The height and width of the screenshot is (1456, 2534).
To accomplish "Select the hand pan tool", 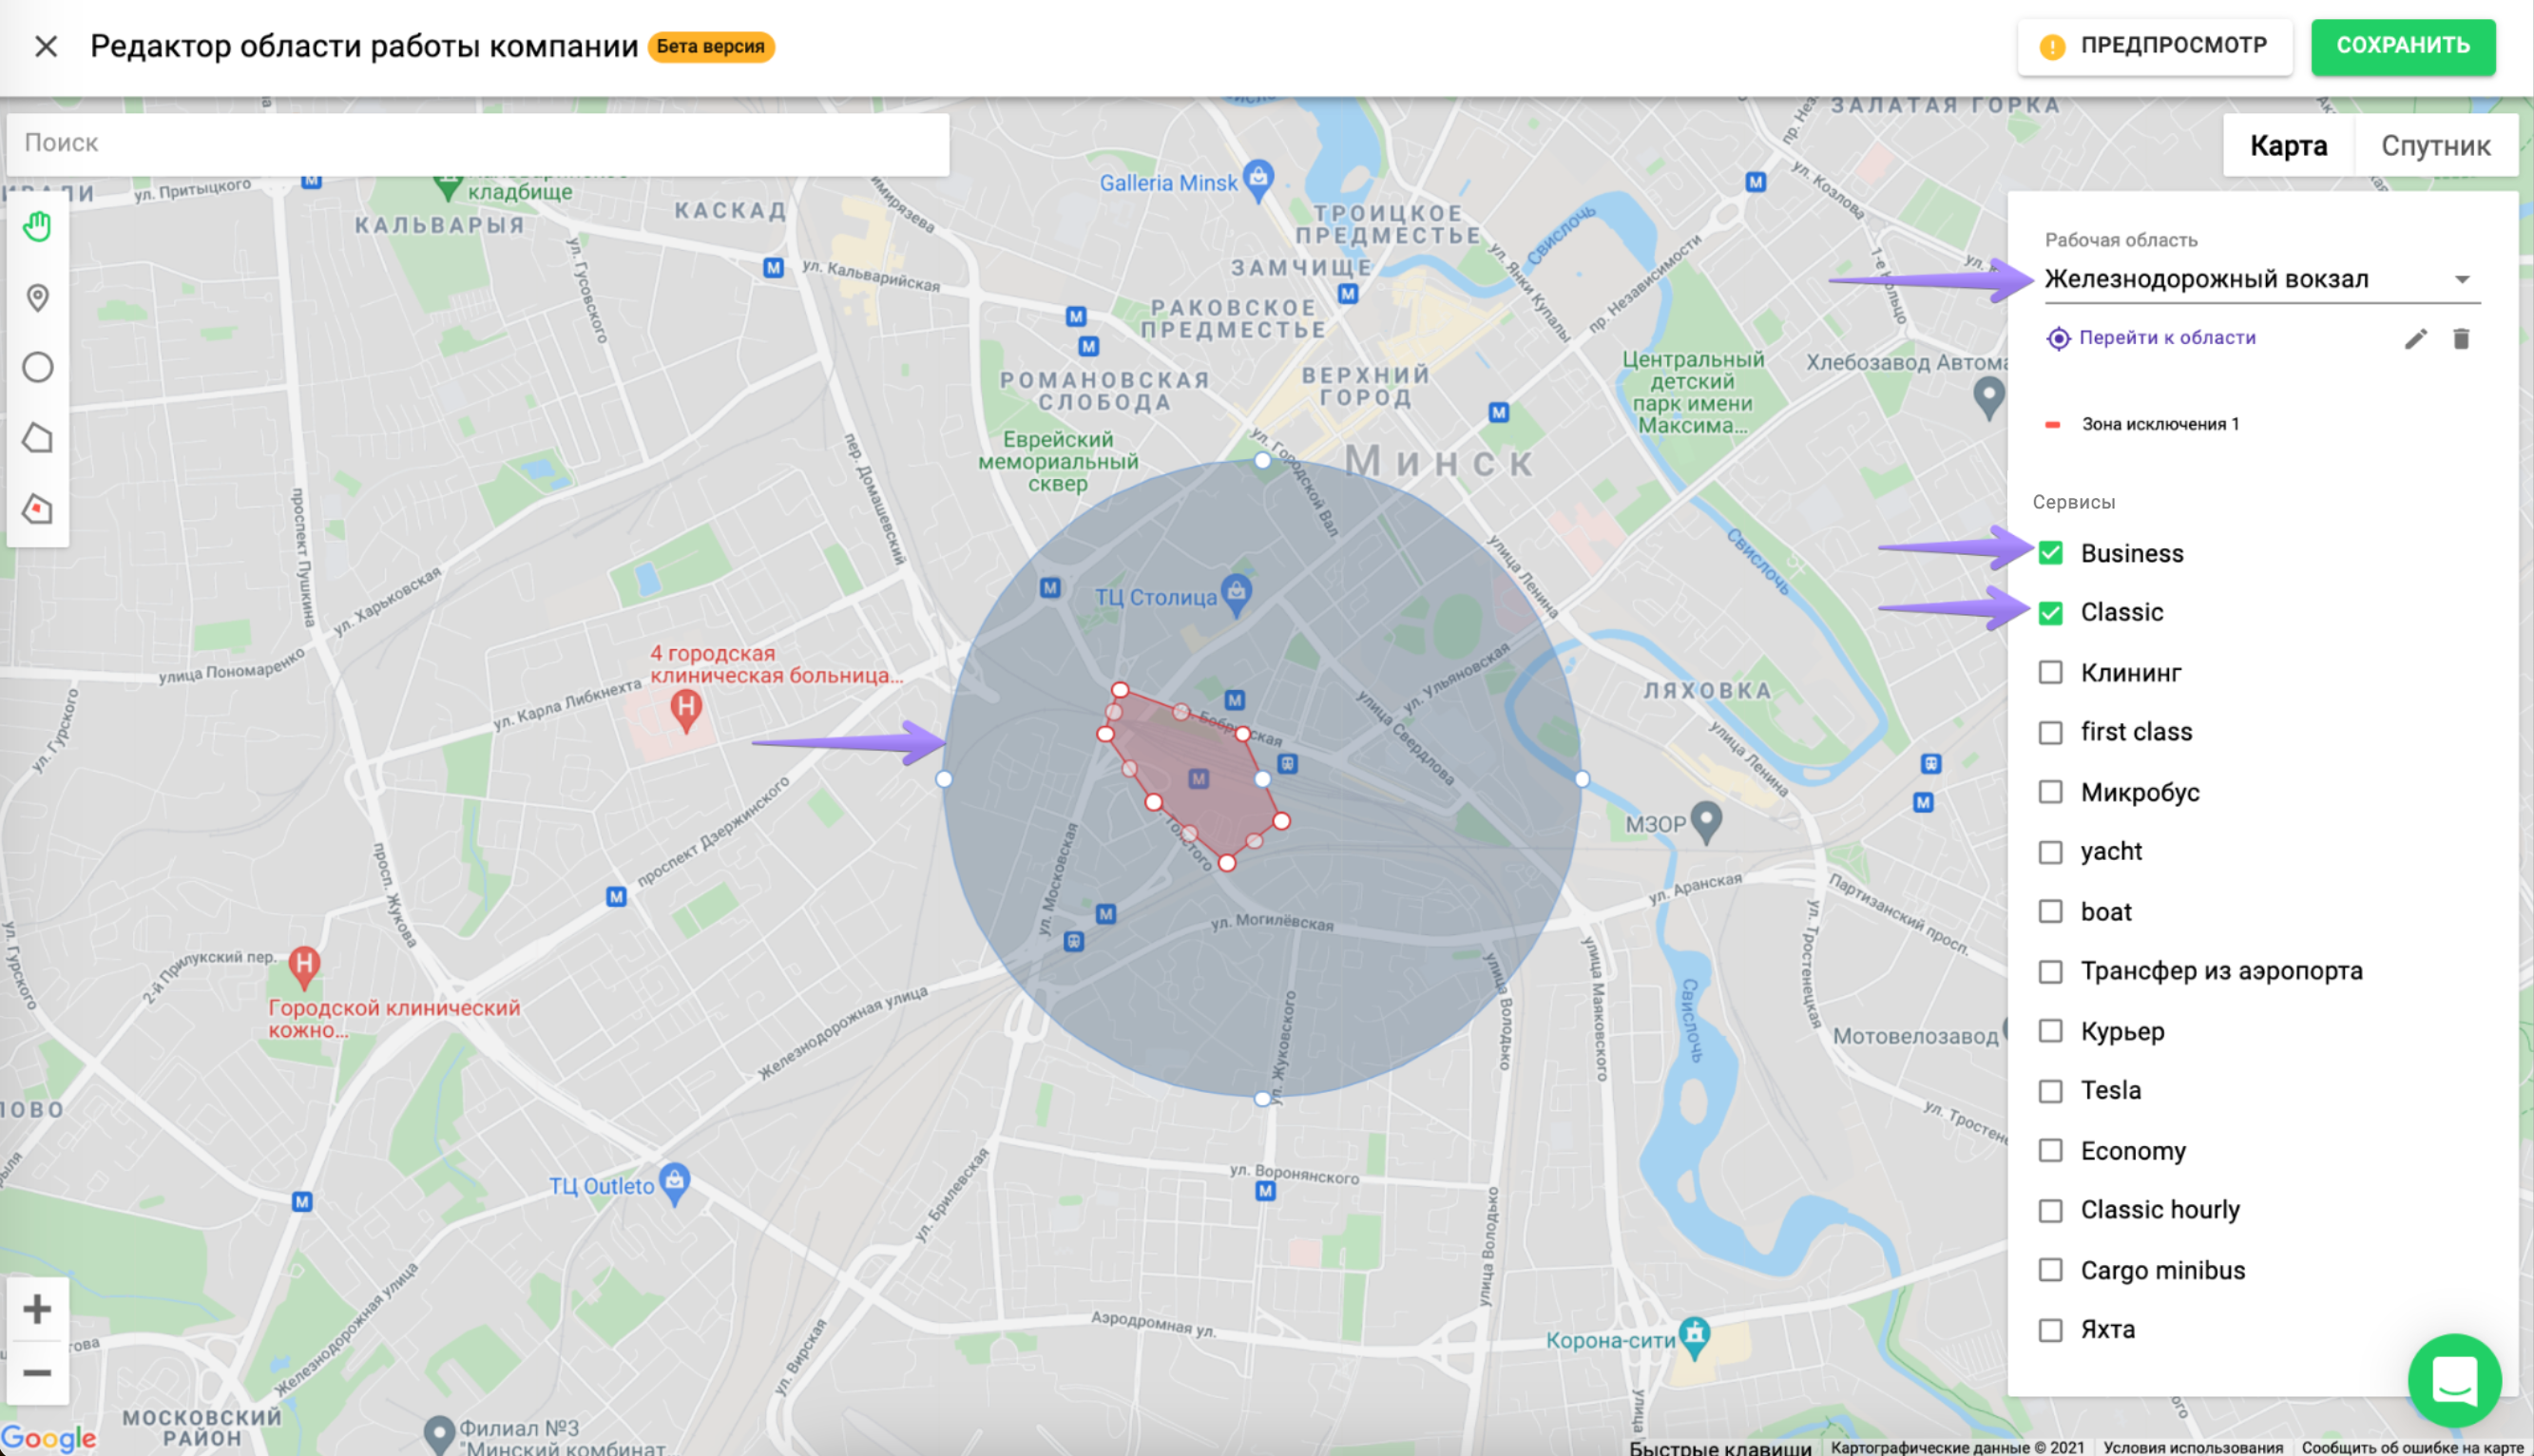I will point(37,227).
